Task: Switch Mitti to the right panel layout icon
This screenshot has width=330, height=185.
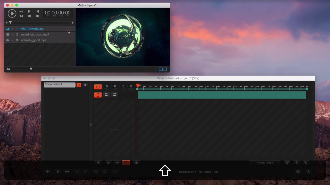Action: 166,69
